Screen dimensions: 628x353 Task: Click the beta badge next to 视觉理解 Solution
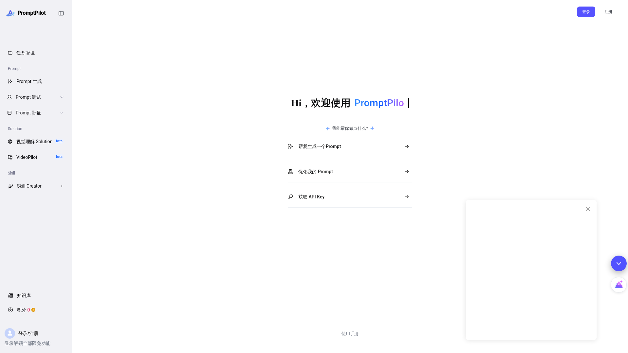click(x=59, y=141)
